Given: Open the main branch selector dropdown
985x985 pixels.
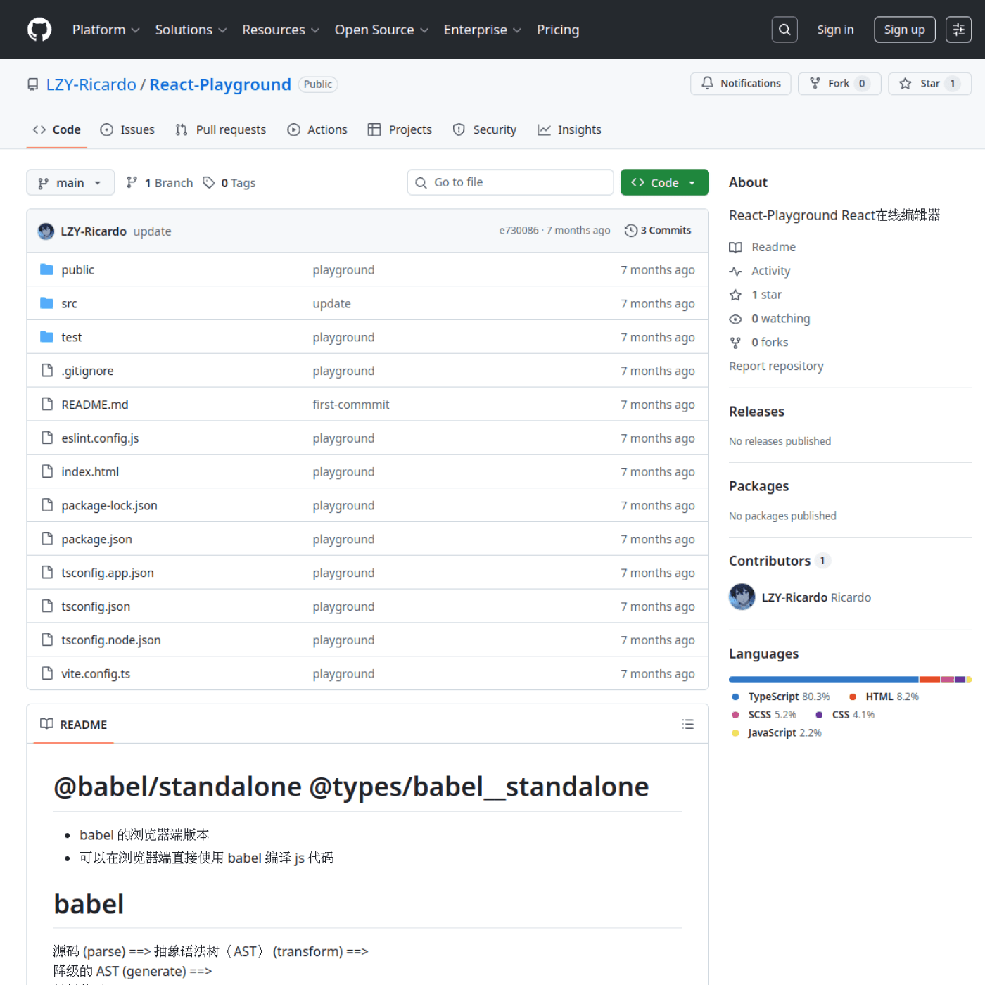Looking at the screenshot, I should [x=70, y=182].
